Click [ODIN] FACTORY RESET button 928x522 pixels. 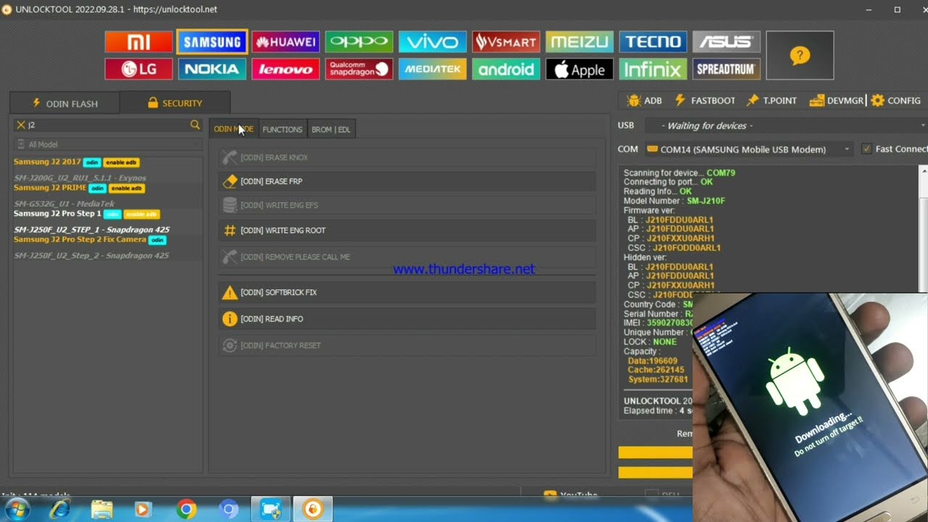[x=407, y=345]
